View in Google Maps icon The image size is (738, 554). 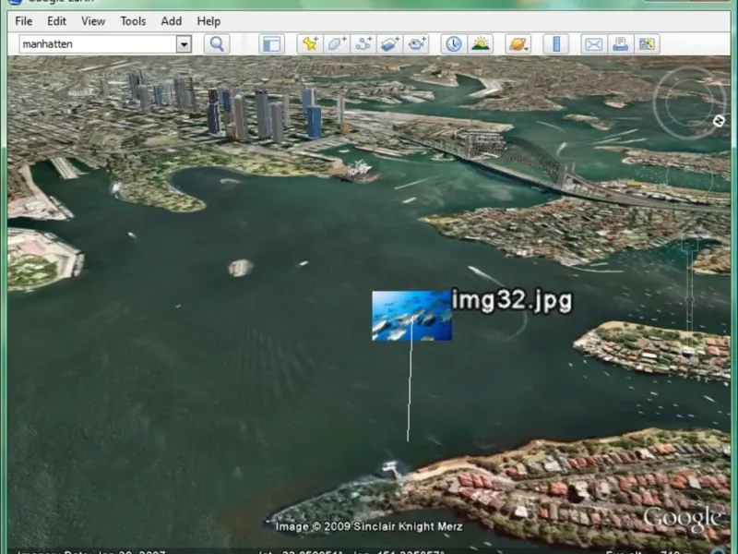pyautogui.click(x=647, y=44)
